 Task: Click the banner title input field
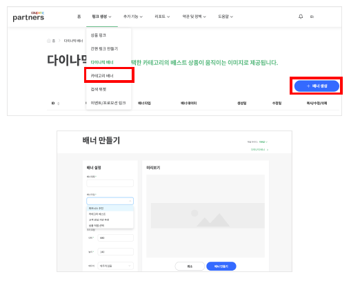pos(110,183)
